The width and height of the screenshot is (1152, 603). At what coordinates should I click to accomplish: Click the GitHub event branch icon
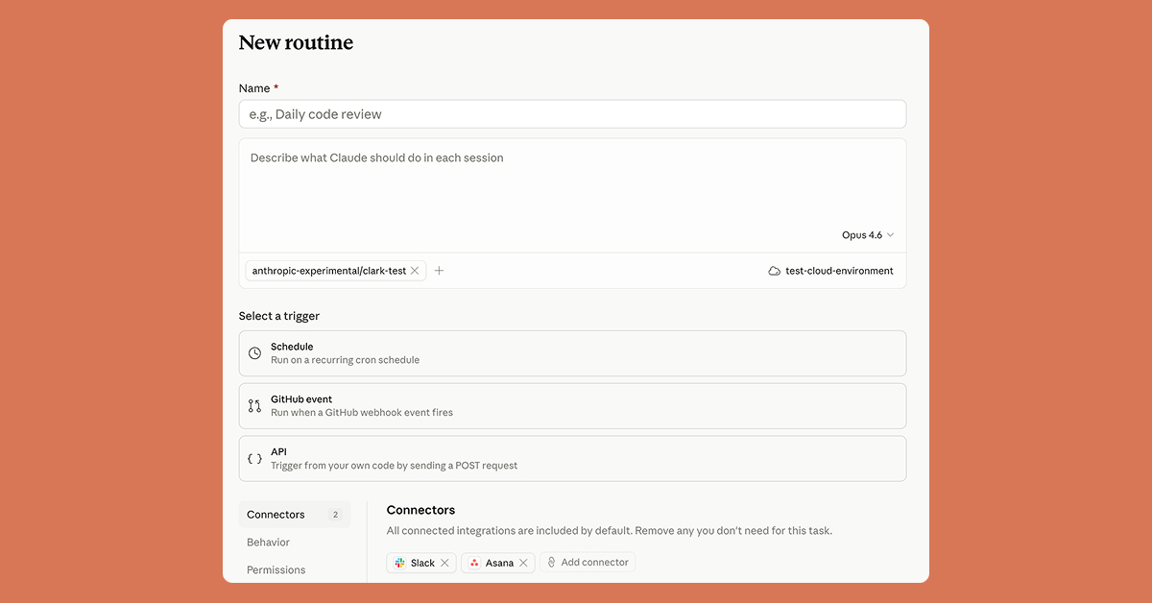pos(254,405)
